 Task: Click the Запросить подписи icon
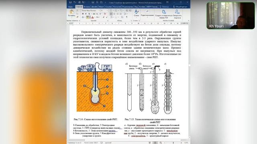[177, 12]
